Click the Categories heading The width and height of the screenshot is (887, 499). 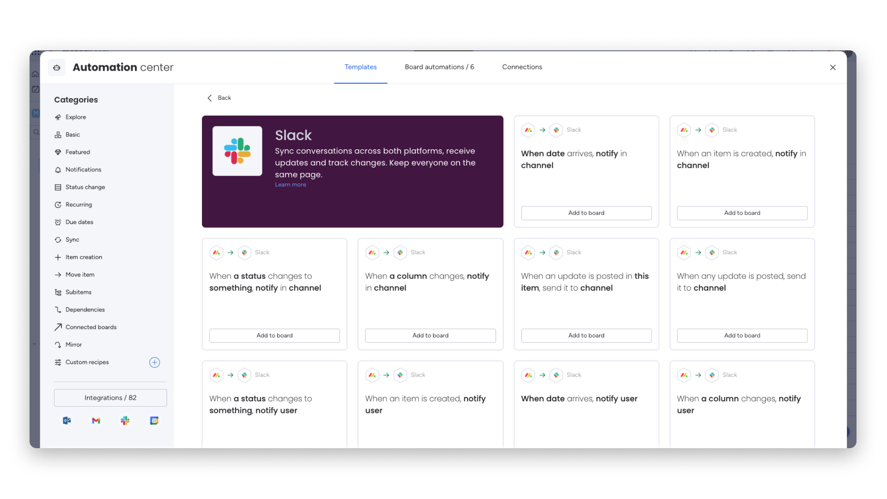[x=76, y=100]
